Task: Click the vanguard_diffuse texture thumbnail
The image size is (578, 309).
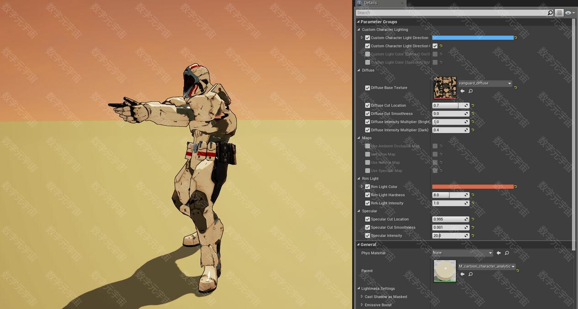Action: click(x=445, y=88)
